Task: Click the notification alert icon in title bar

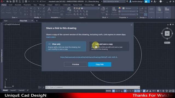Action: [147, 1]
